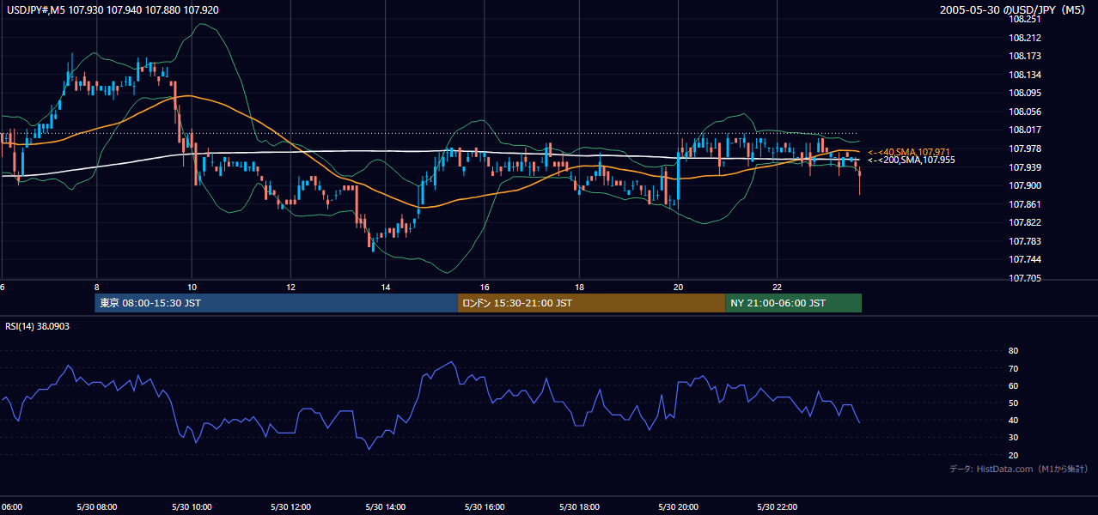Click hour marker 14 under the price chart

386,287
